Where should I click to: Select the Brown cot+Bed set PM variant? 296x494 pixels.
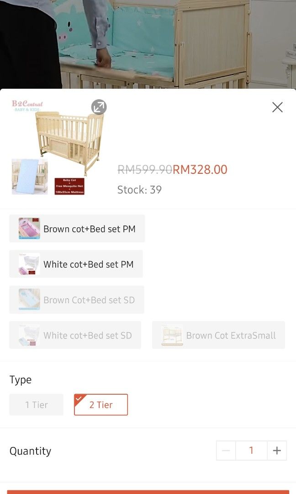tap(77, 228)
